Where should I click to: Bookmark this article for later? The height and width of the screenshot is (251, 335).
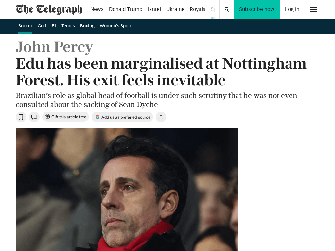(x=21, y=117)
